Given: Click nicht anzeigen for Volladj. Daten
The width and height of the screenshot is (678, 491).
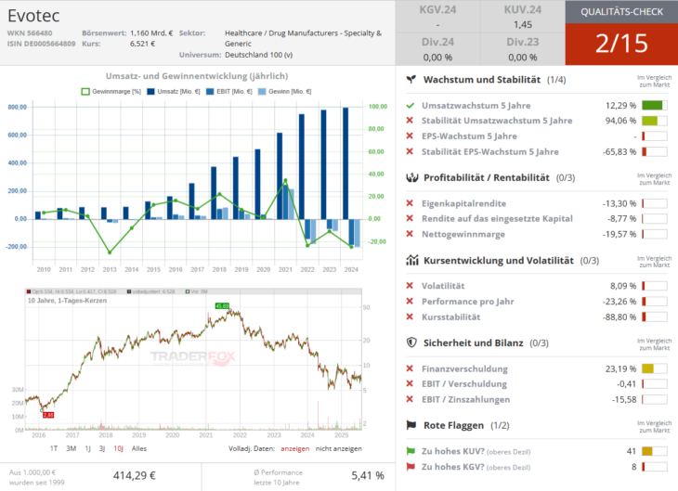Looking at the screenshot, I should pos(339,448).
